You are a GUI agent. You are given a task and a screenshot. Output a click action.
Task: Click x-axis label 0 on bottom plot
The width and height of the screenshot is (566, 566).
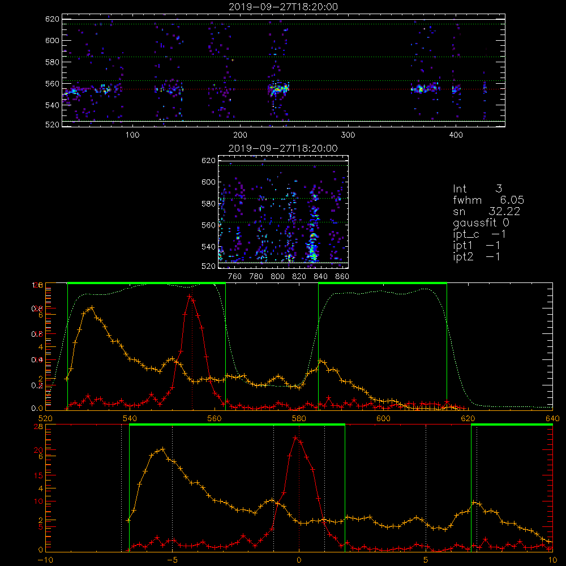[299, 560]
